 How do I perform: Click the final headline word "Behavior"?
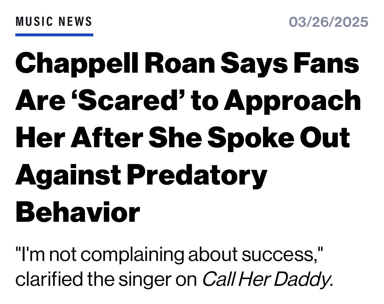[78, 212]
